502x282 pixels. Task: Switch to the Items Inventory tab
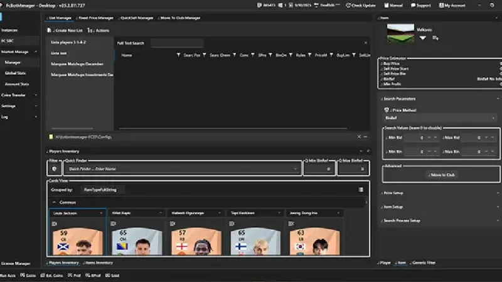tap(97, 263)
